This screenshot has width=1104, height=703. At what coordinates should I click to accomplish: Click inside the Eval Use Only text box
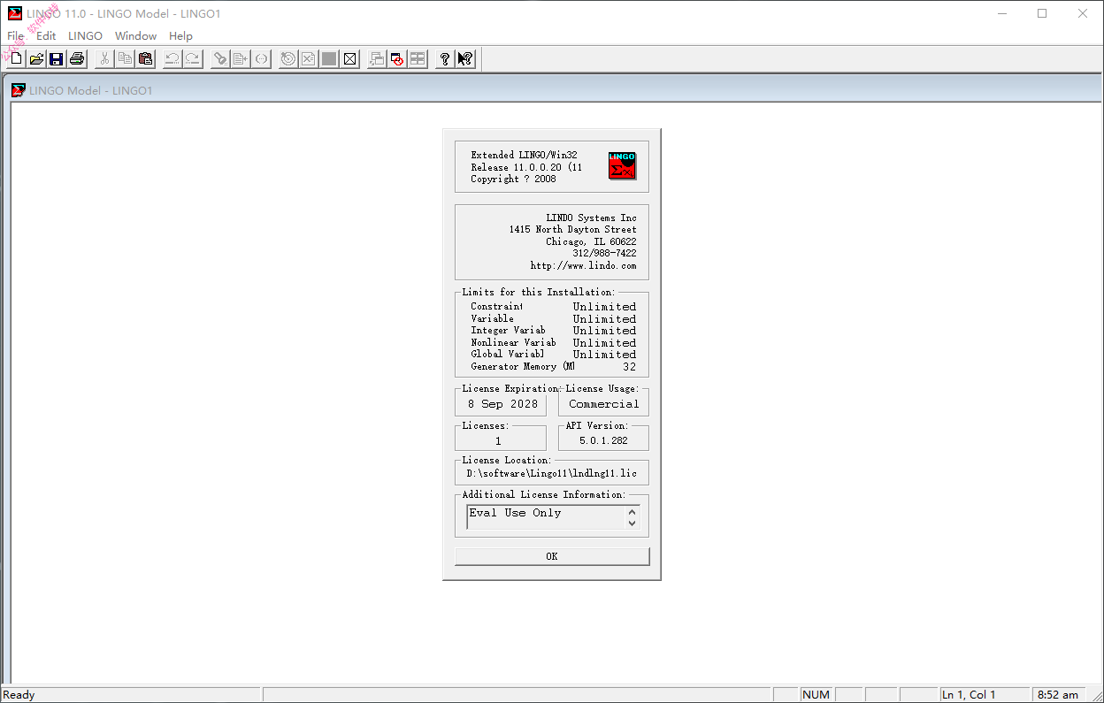(x=546, y=517)
